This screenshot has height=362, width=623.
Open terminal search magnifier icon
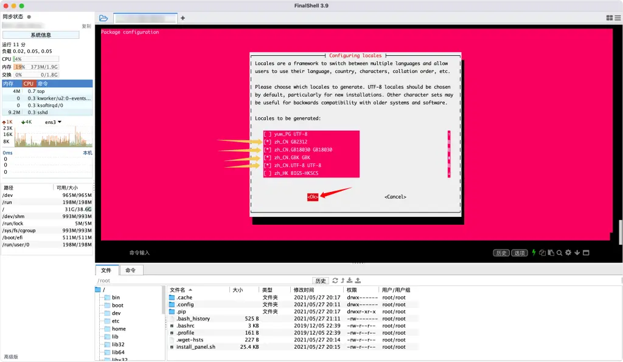[x=559, y=253]
